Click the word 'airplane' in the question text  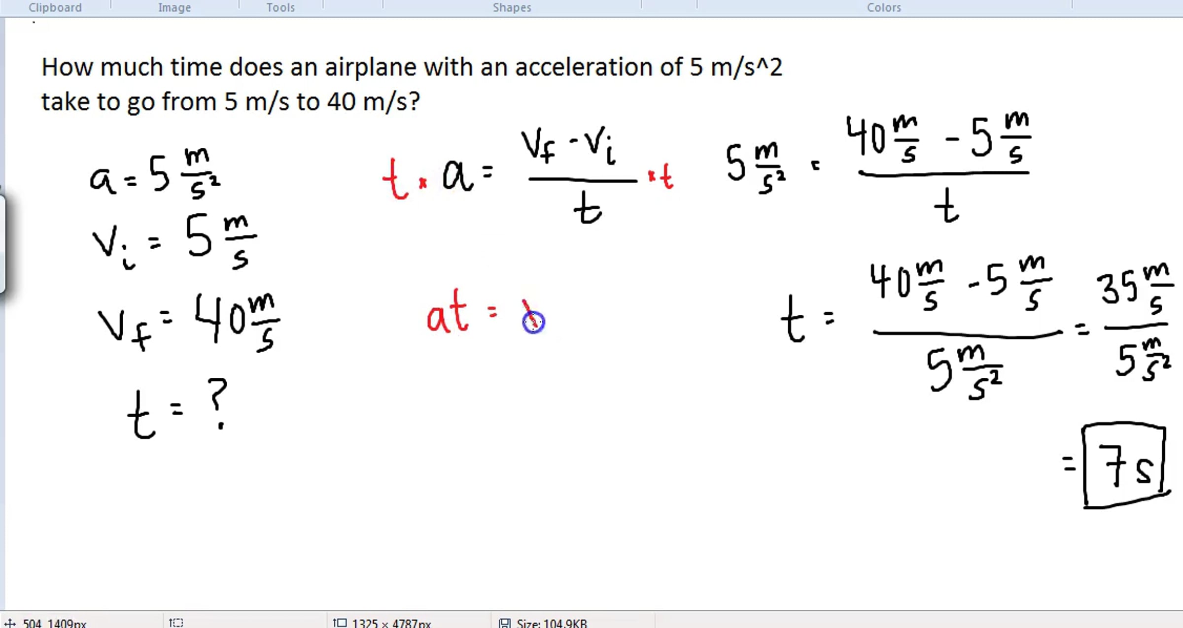(370, 67)
